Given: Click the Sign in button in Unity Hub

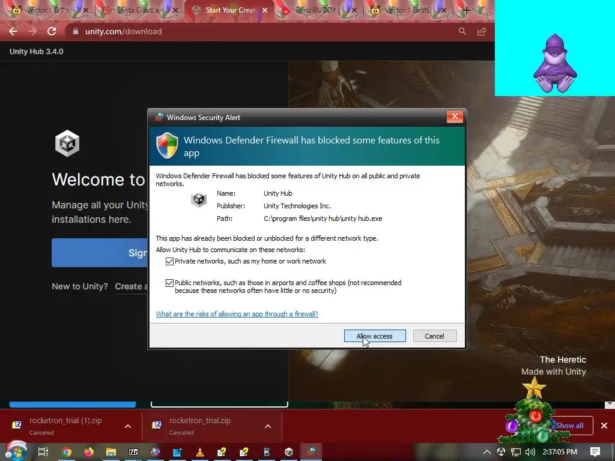Looking at the screenshot, I should 100,253.
